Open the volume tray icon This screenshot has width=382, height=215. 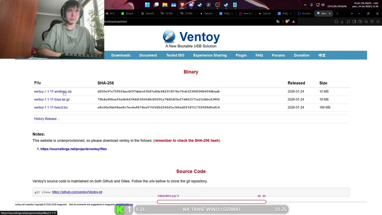323,5
